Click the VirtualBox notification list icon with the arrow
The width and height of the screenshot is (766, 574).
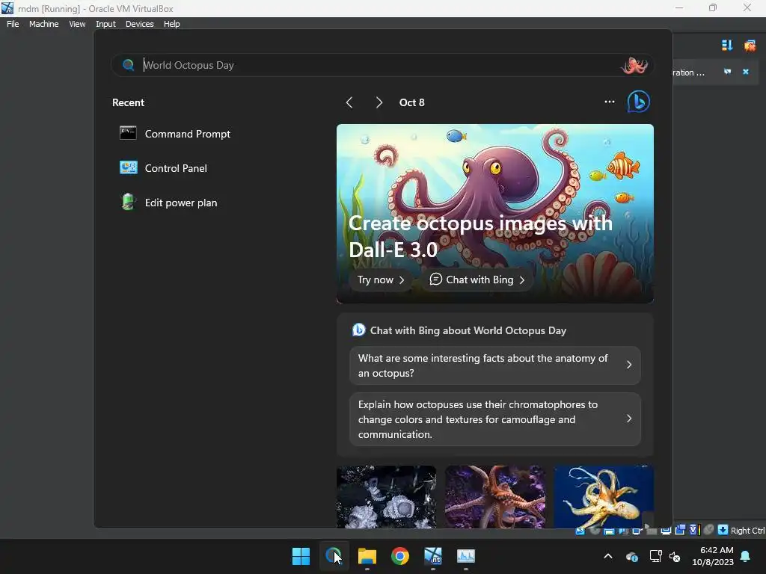point(727,46)
